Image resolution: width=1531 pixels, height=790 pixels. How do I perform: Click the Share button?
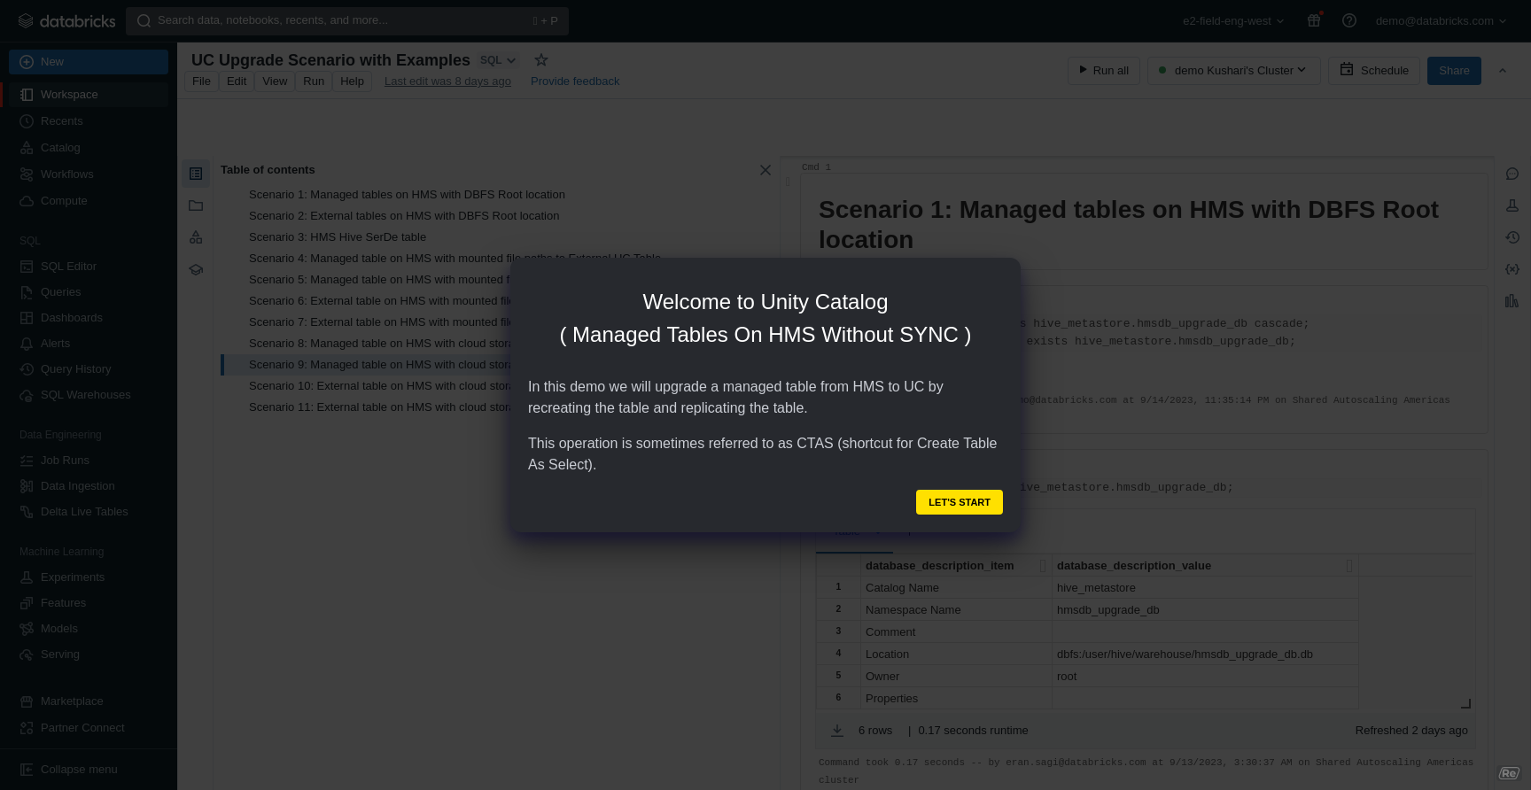(x=1453, y=71)
